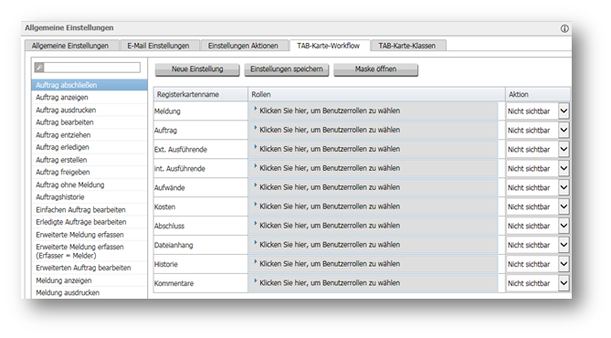Select Meldung ausdrucken list entry
611x338 pixels.
90,292
